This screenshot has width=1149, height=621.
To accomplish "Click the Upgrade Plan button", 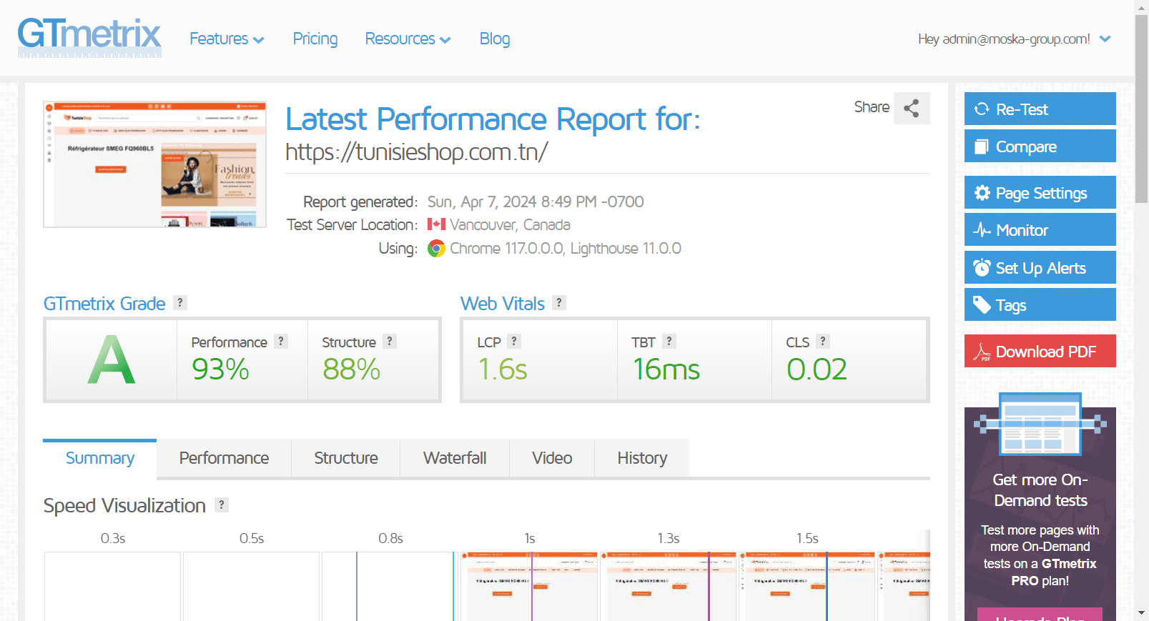I will click(1040, 615).
